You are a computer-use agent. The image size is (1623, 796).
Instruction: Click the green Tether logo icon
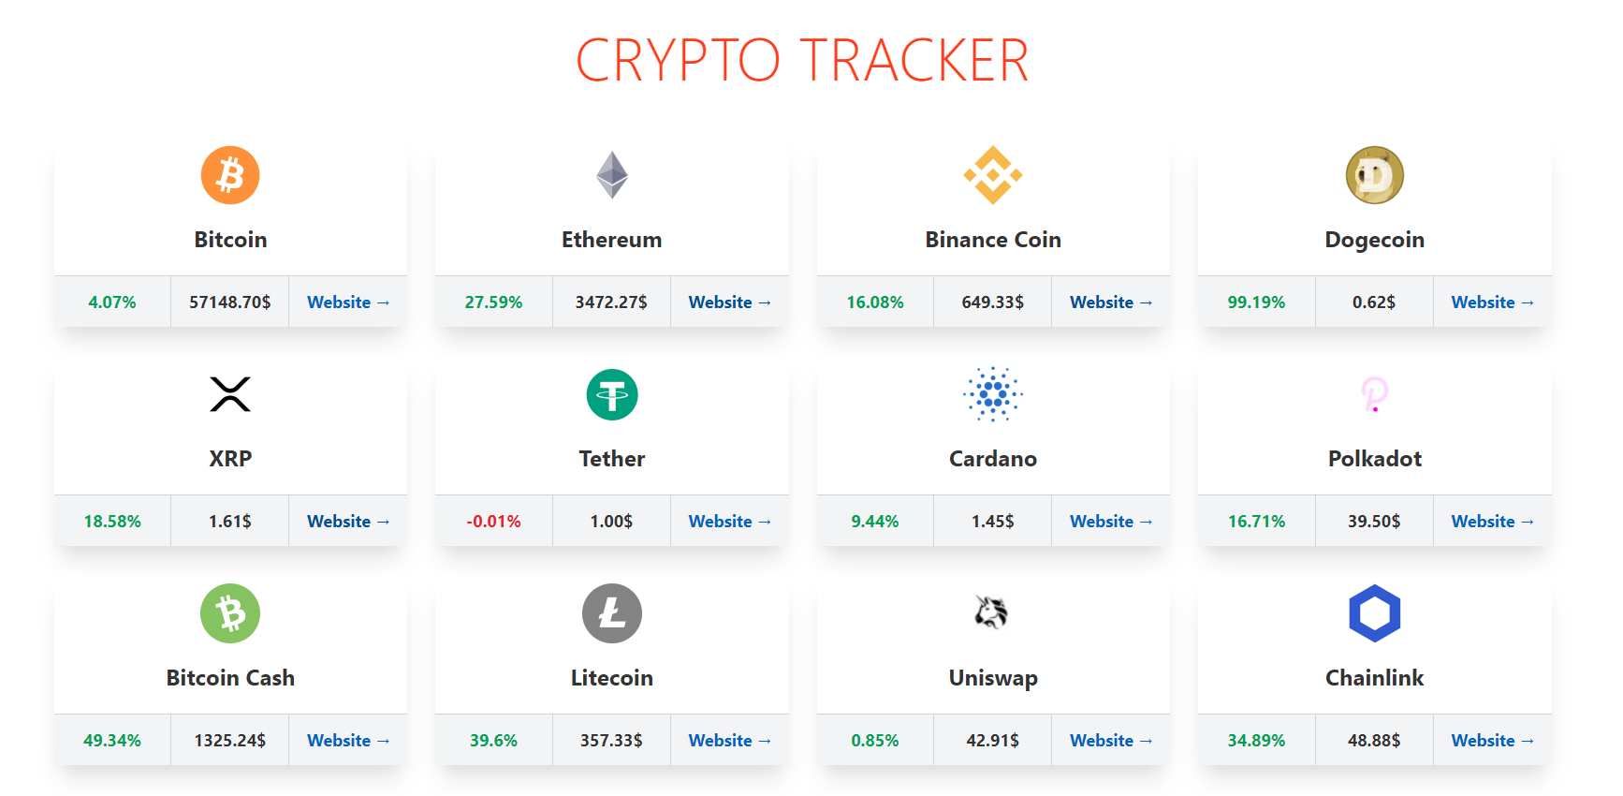[x=612, y=394]
